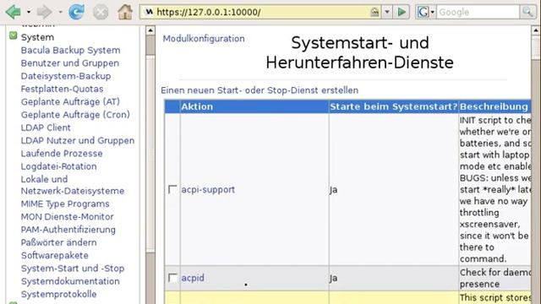The image size is (541, 304).
Task: Open the Modulkonfiguration link
Action: pos(204,39)
